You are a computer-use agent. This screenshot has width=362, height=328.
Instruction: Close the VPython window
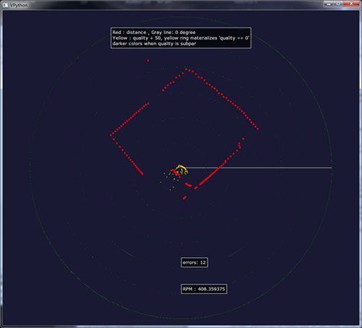coord(351,4)
